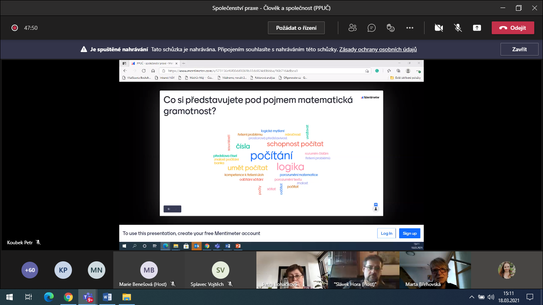Image resolution: width=543 pixels, height=305 pixels.
Task: Open the reactions and raise hand icon
Action: point(391,28)
